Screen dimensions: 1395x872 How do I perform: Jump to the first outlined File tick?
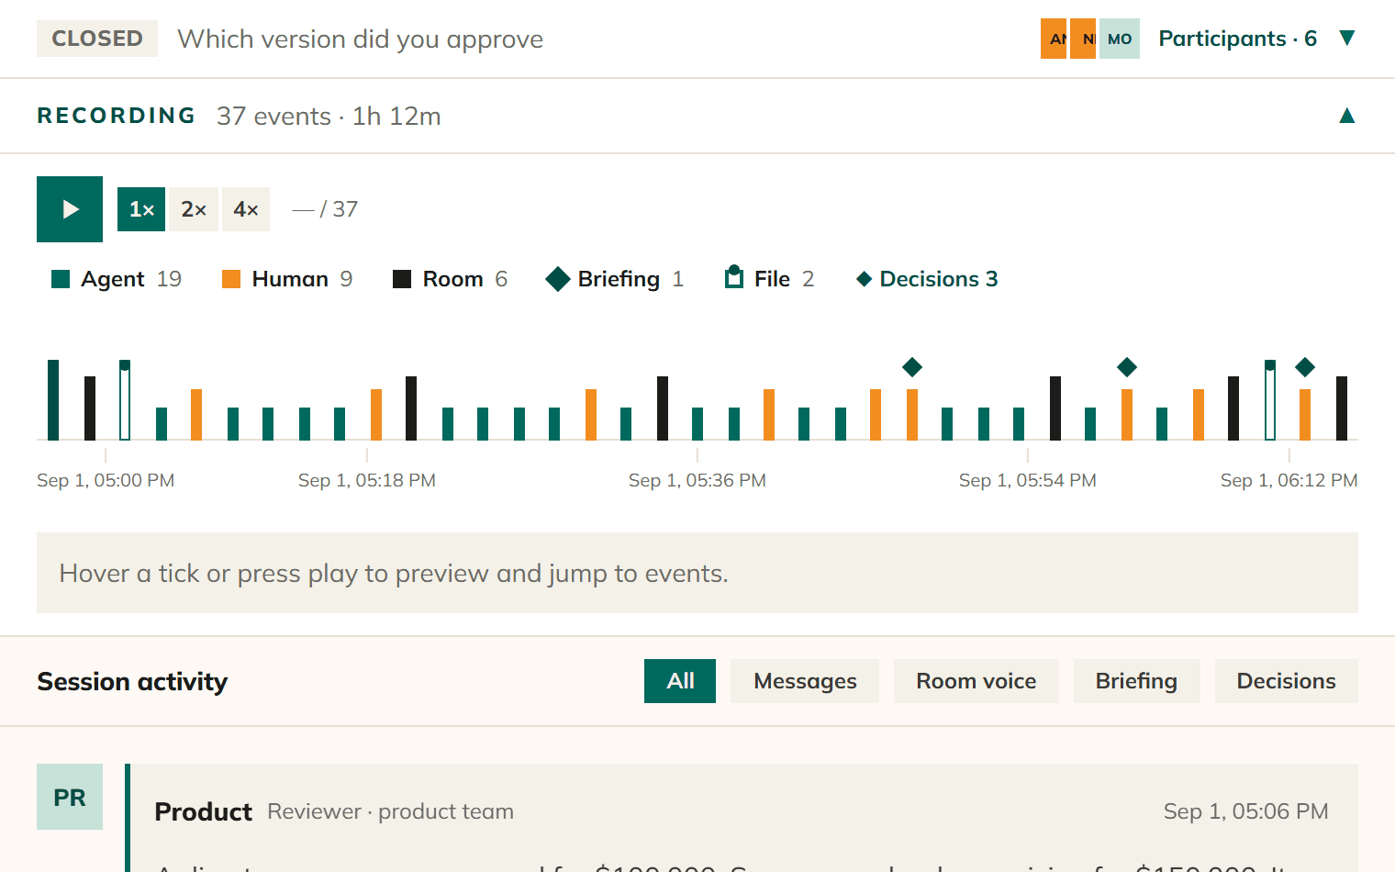click(125, 400)
